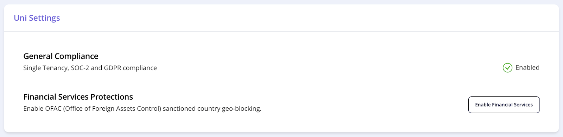Click the OFAC geo-blocking description text

pyautogui.click(x=142, y=109)
